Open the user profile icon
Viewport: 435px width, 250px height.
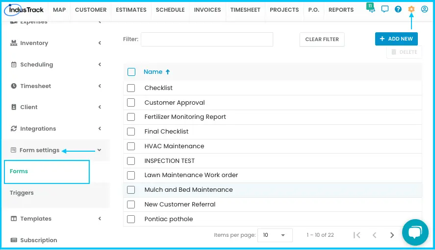coord(425,9)
